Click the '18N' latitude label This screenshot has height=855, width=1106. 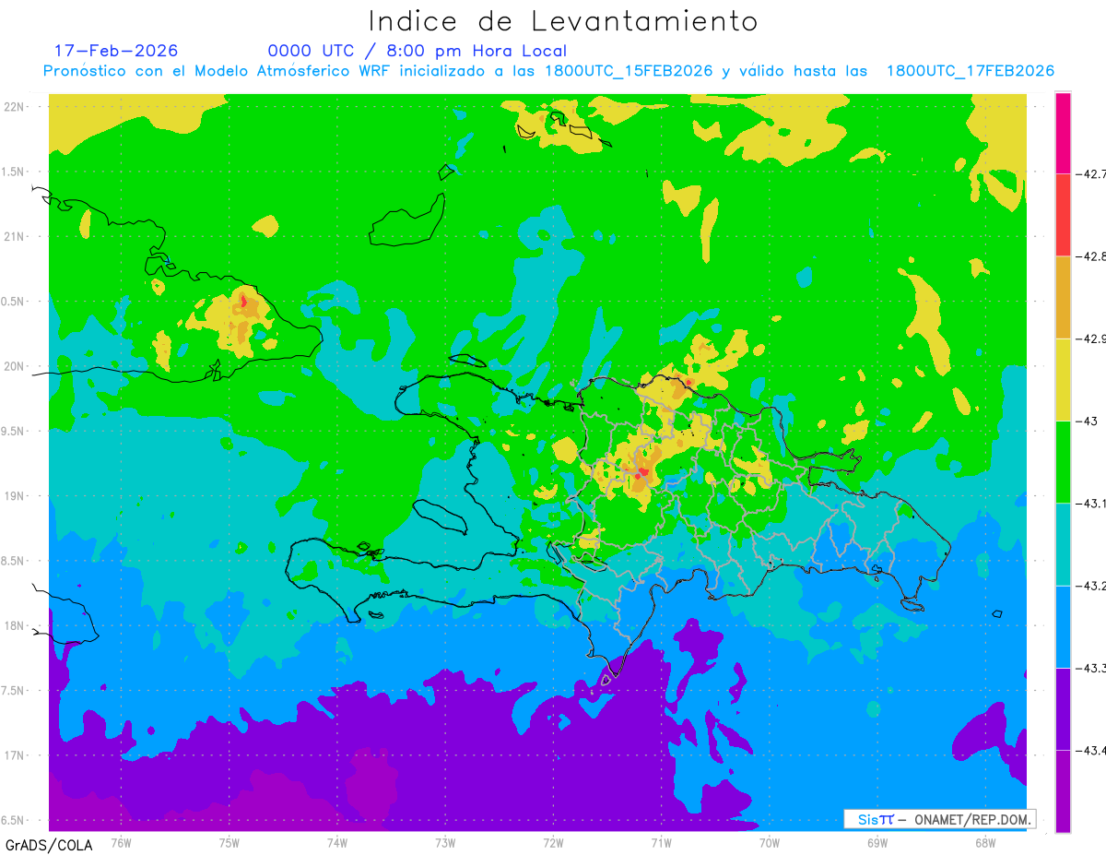[x=16, y=625]
